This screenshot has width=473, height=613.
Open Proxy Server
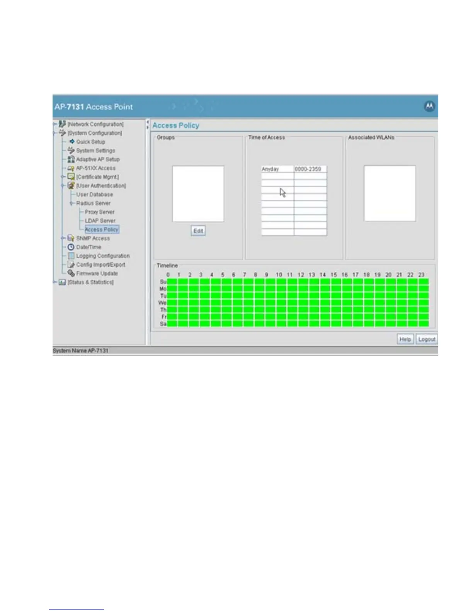click(x=100, y=212)
